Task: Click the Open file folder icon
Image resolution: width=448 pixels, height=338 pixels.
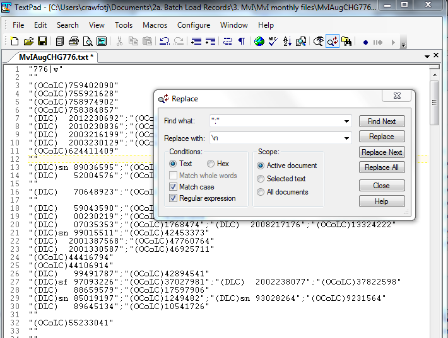Action: coord(28,42)
